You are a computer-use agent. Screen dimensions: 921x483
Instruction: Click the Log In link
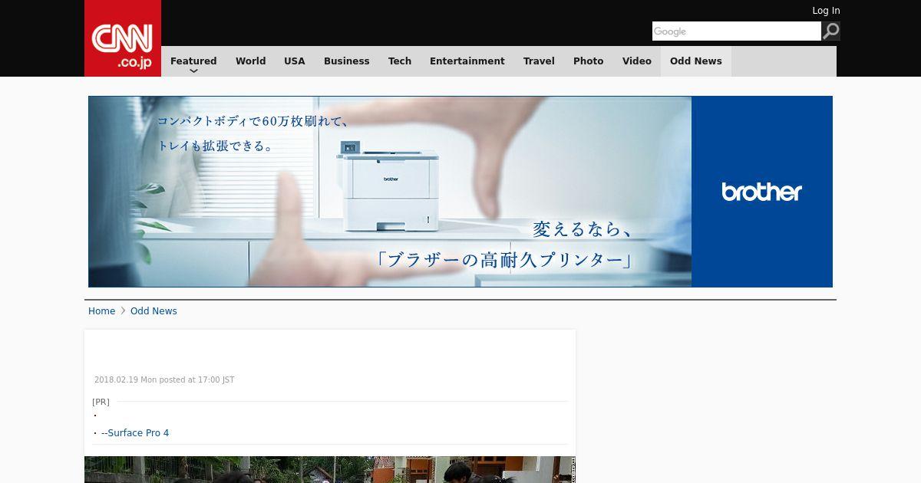tap(826, 11)
